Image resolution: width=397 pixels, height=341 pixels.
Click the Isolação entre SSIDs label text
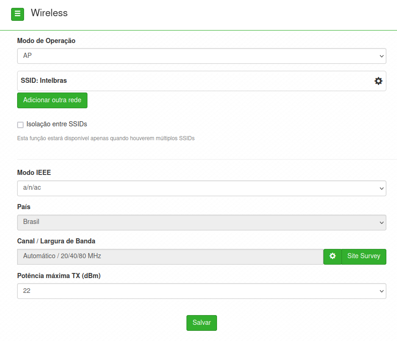(x=57, y=124)
